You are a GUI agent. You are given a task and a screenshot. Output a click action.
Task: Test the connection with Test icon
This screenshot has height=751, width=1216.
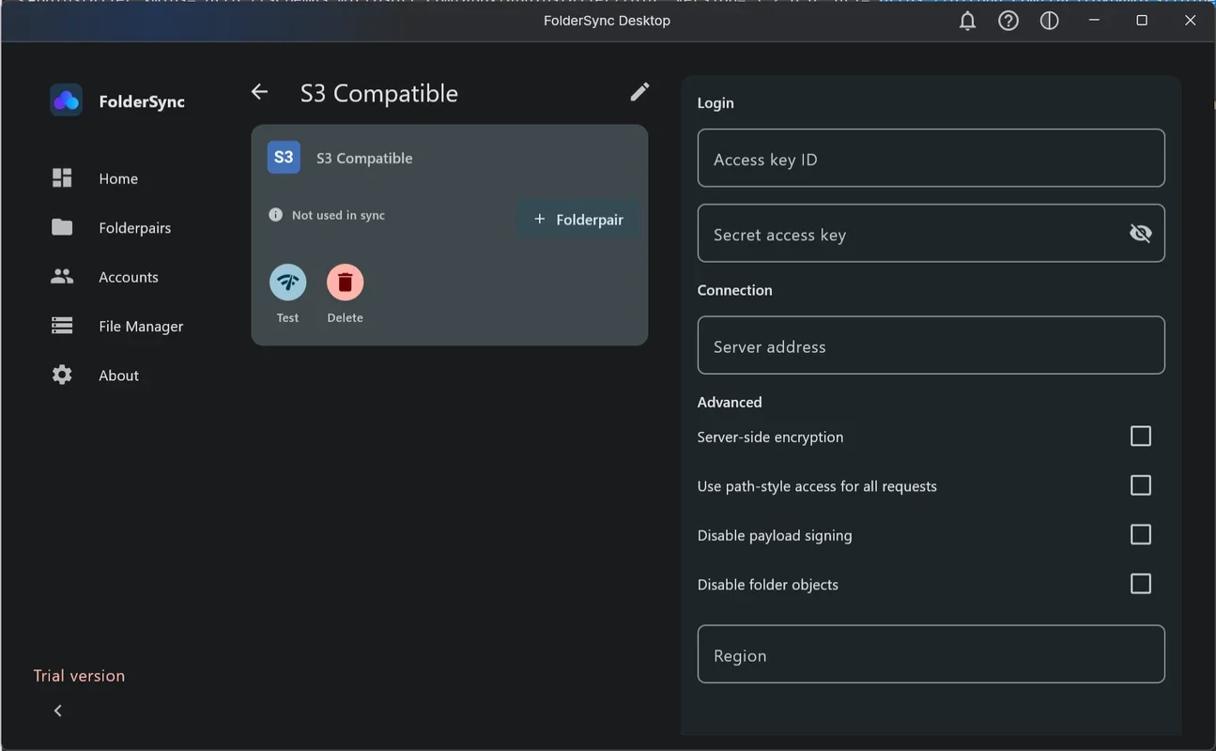tap(288, 282)
